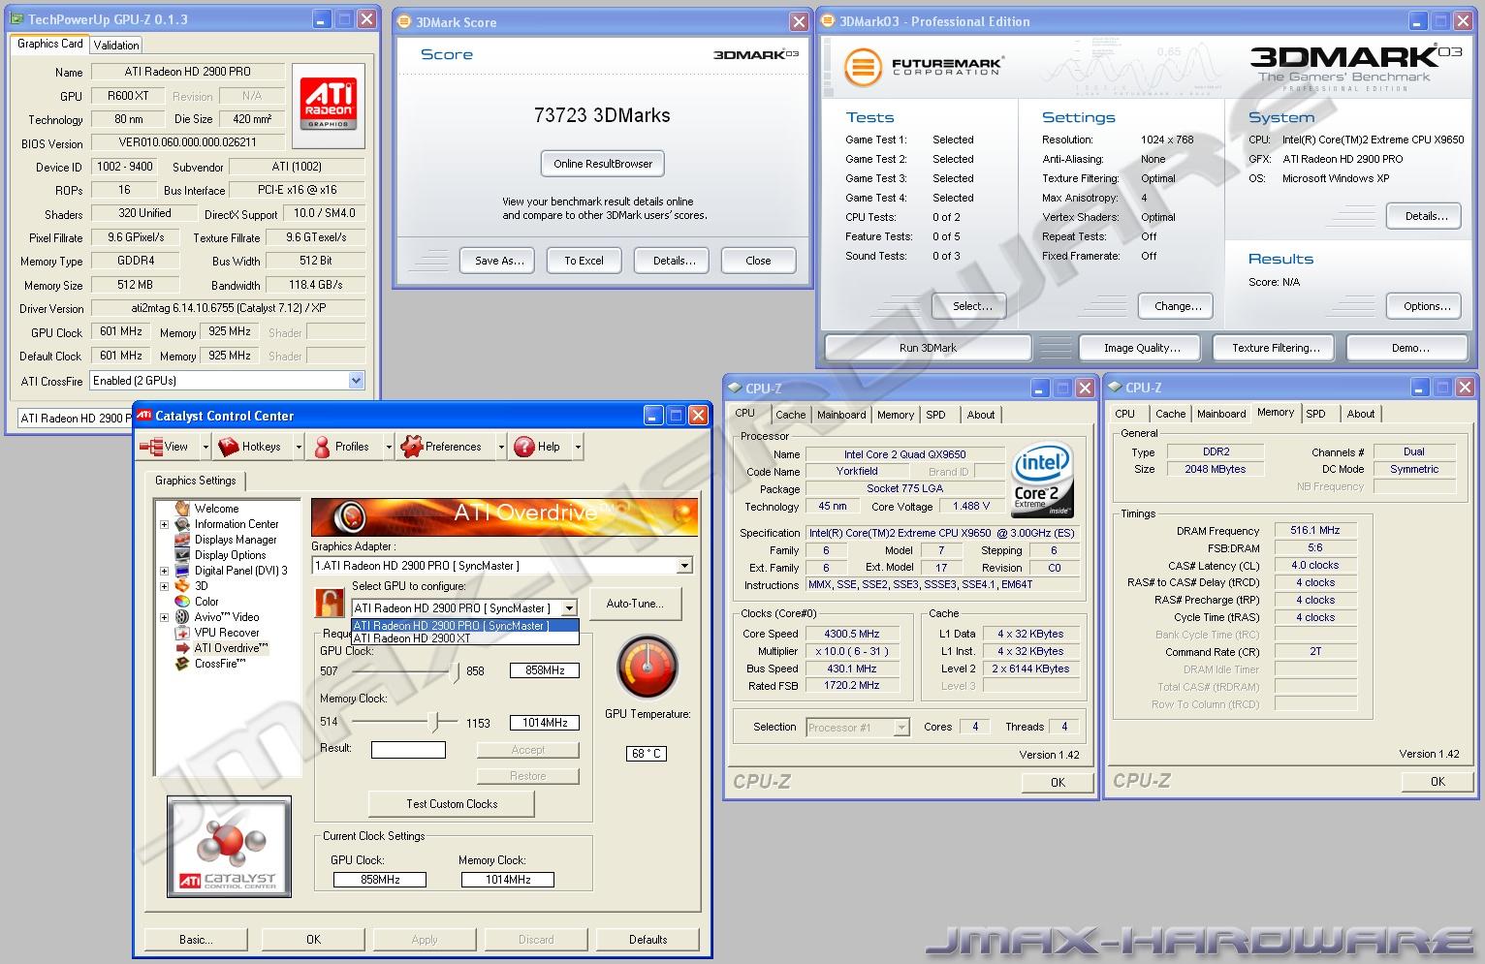Screen dimensions: 1485x964
Task: Click the Change button under Settings
Action: click(1177, 306)
